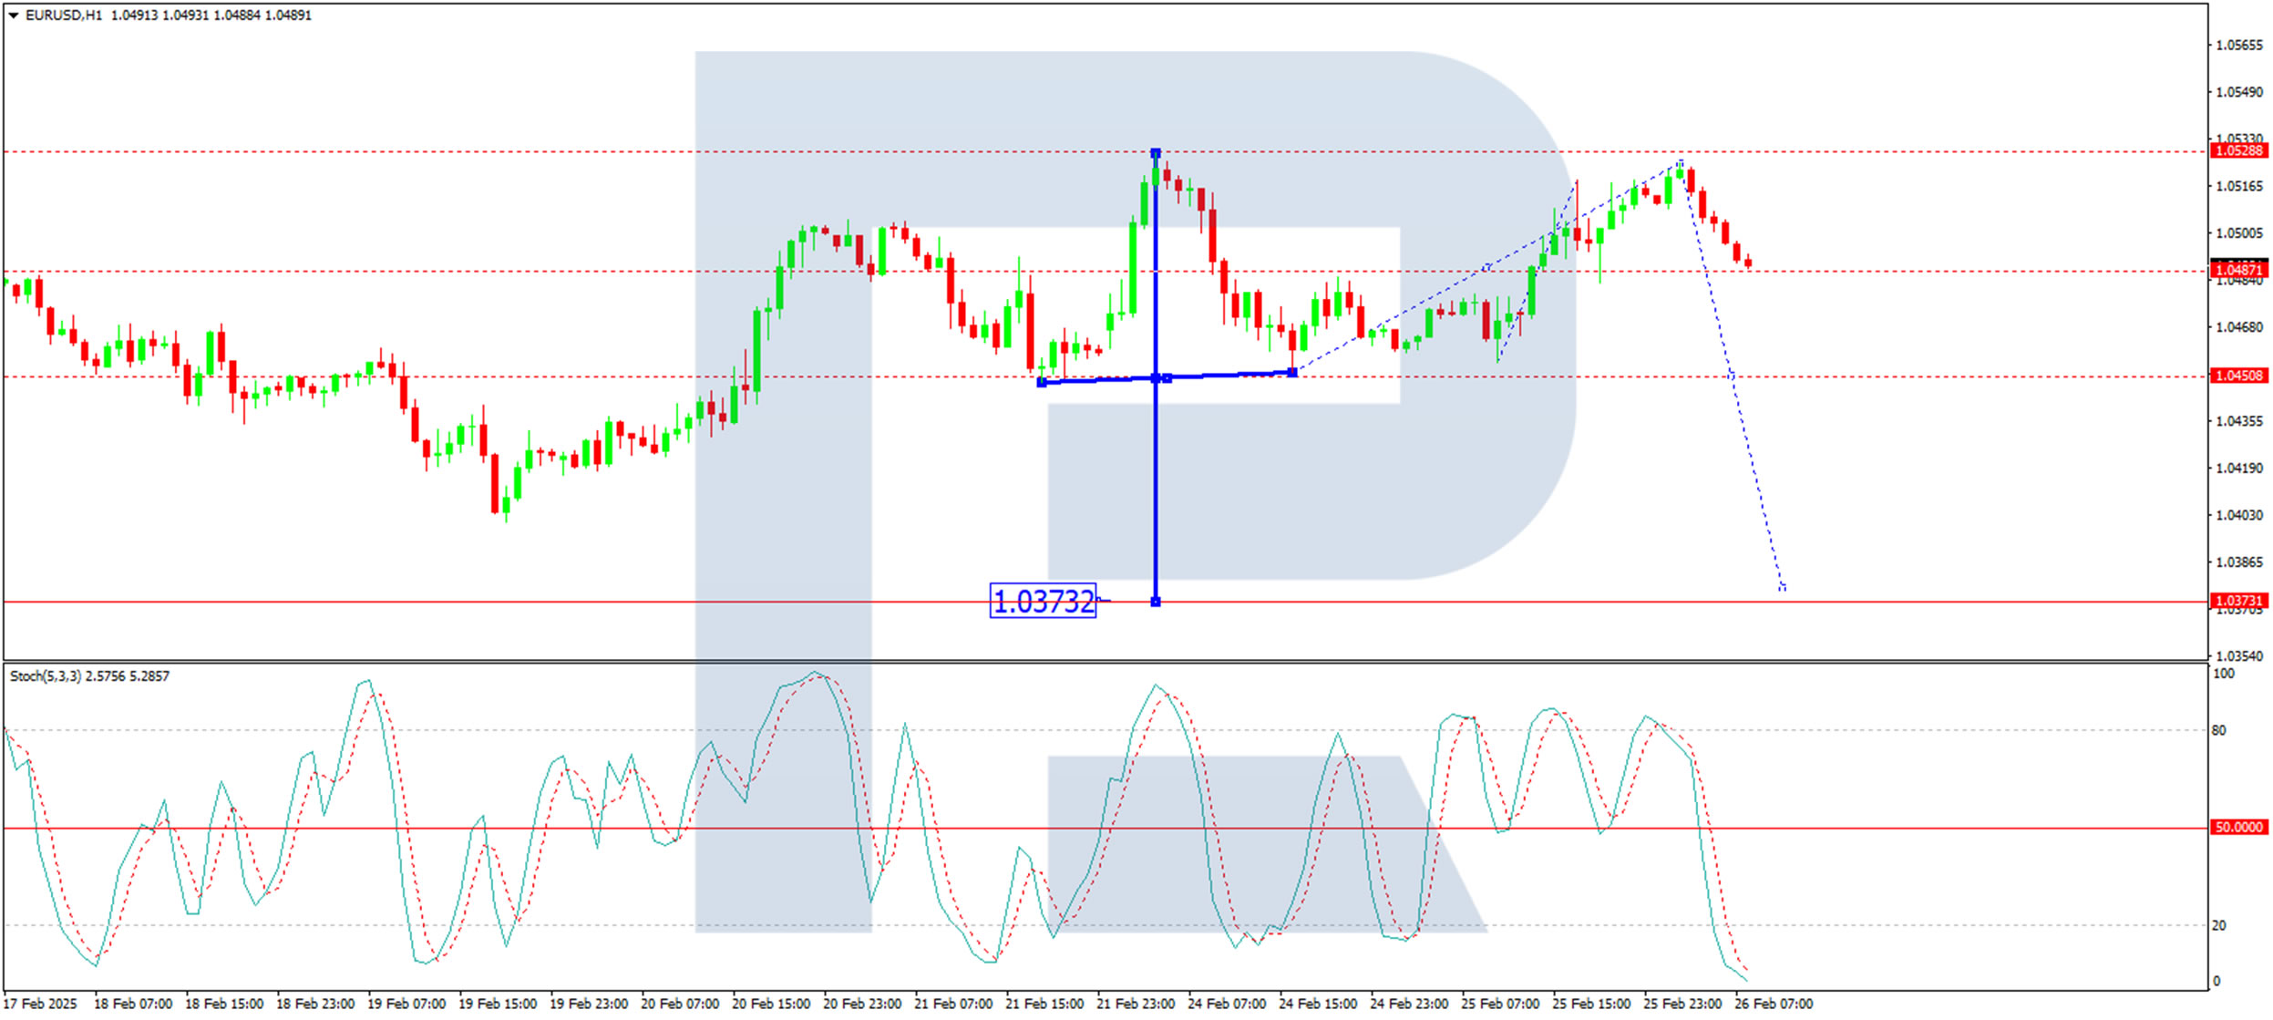Select the 1.05288 red price level tag
Screen dimensions: 2273x1020
[x=2238, y=150]
